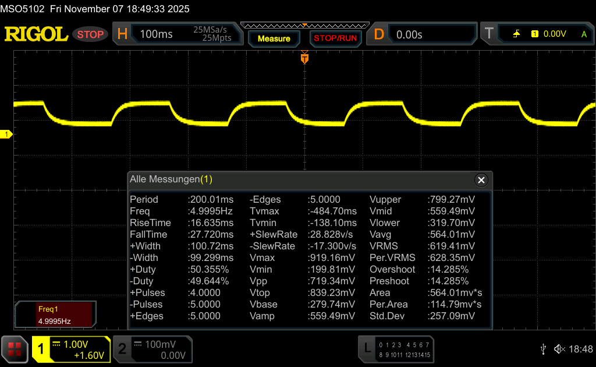Open the function navigation grid icon
Screen dimensions: 596x367
15,349
